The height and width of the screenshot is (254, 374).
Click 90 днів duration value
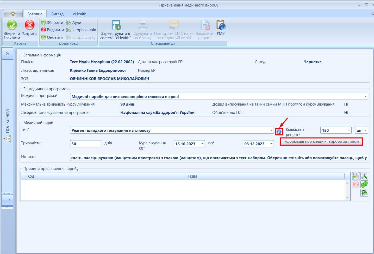pos(127,104)
